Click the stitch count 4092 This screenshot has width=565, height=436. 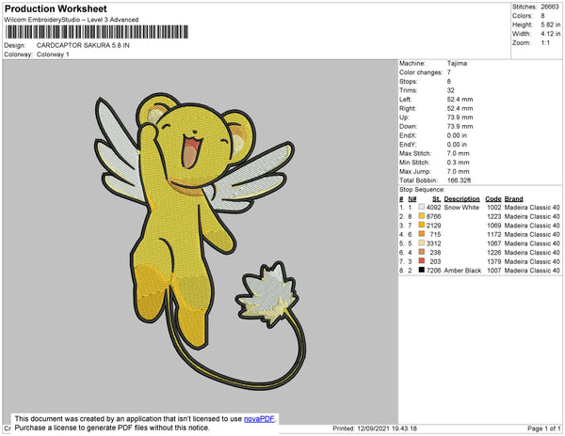(x=433, y=208)
